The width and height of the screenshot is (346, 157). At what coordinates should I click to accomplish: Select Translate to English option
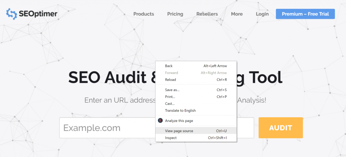pos(180,111)
